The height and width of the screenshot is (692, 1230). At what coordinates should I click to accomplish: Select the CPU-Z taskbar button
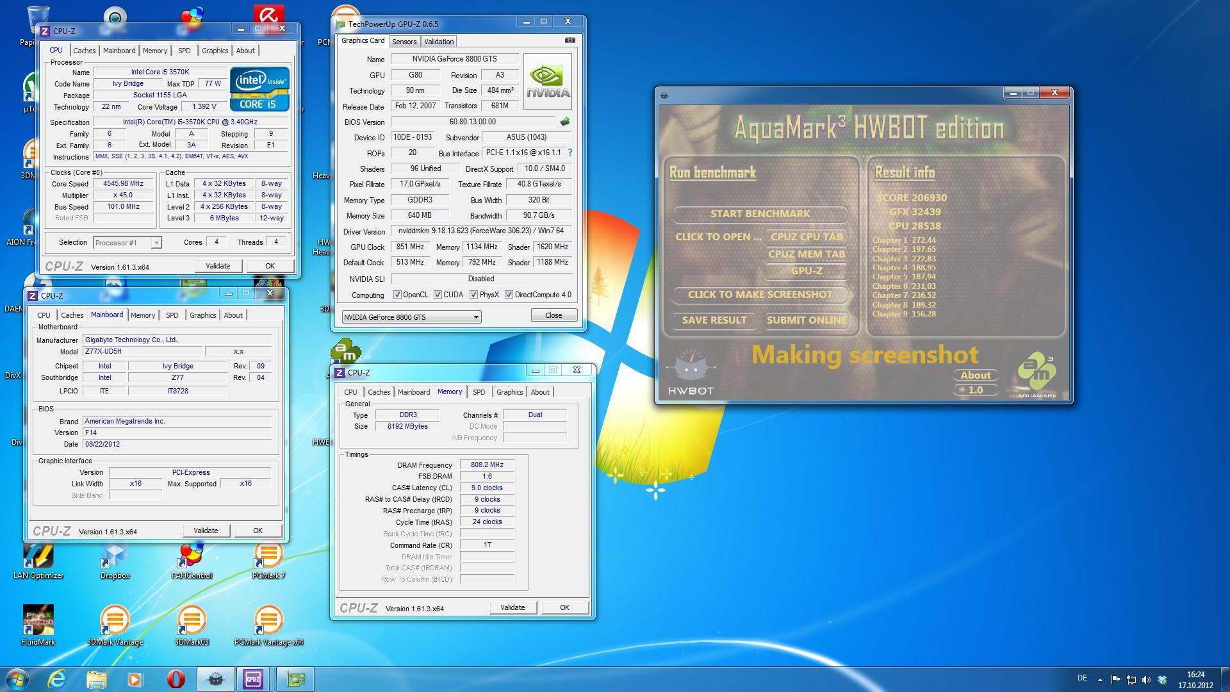click(x=253, y=679)
